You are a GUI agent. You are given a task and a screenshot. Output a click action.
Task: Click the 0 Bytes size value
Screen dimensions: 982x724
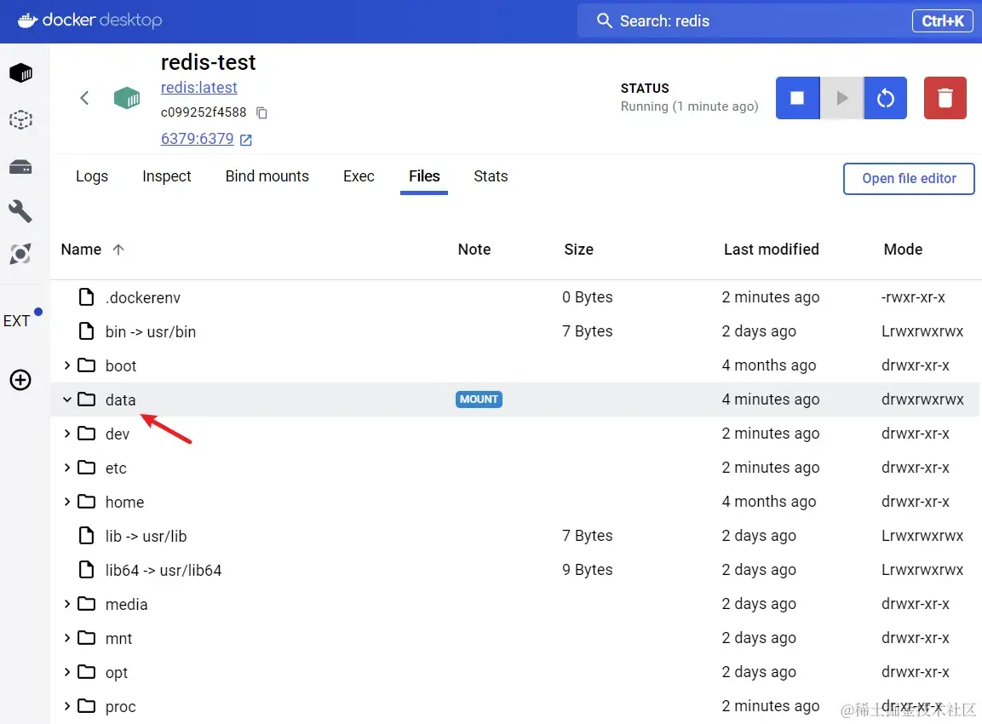pos(588,297)
